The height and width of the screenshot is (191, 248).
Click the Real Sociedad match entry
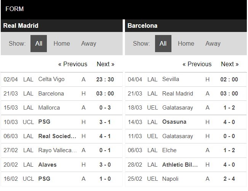(x=62, y=136)
